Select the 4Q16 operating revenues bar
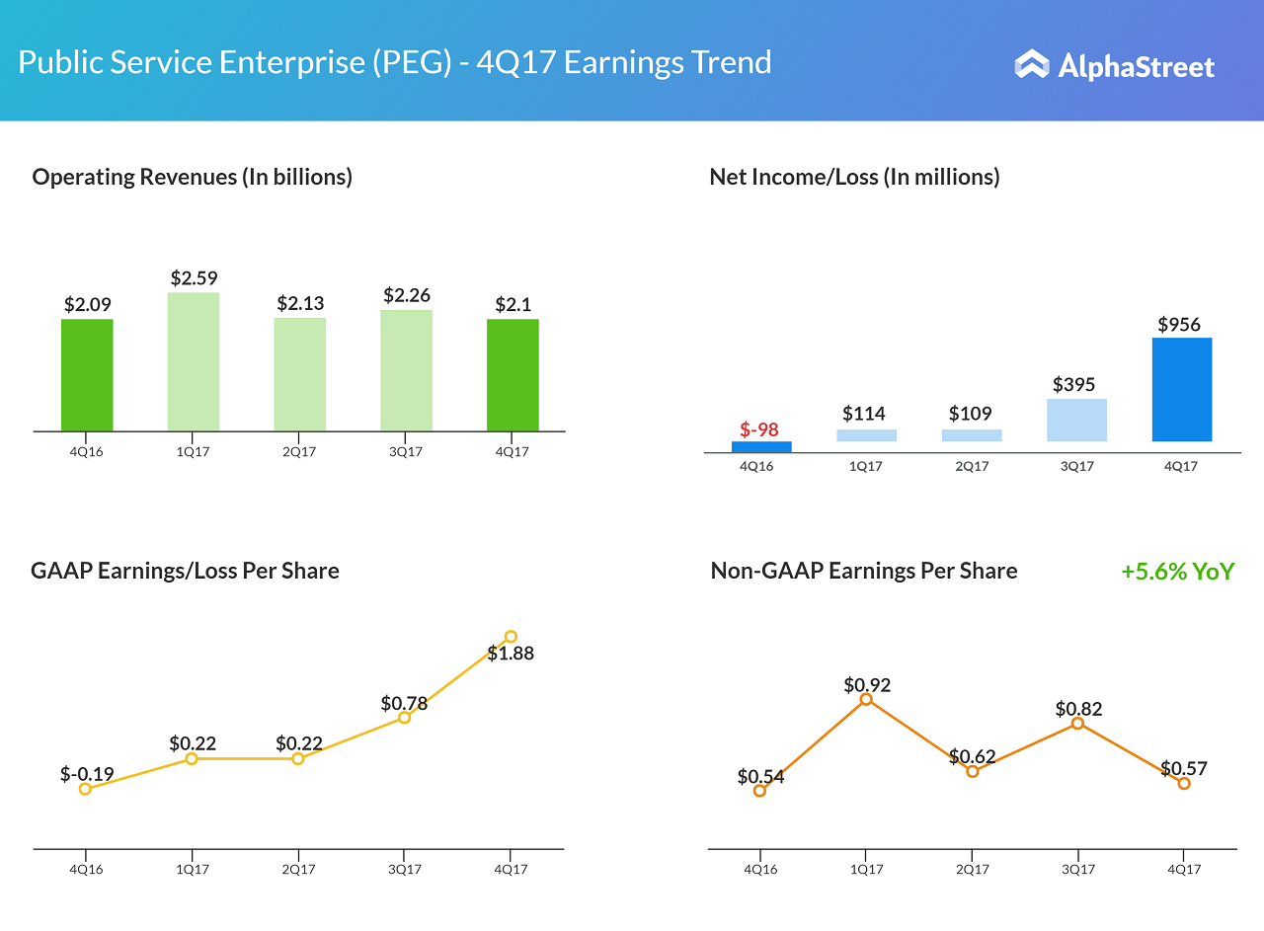This screenshot has width=1264, height=931. click(x=87, y=375)
